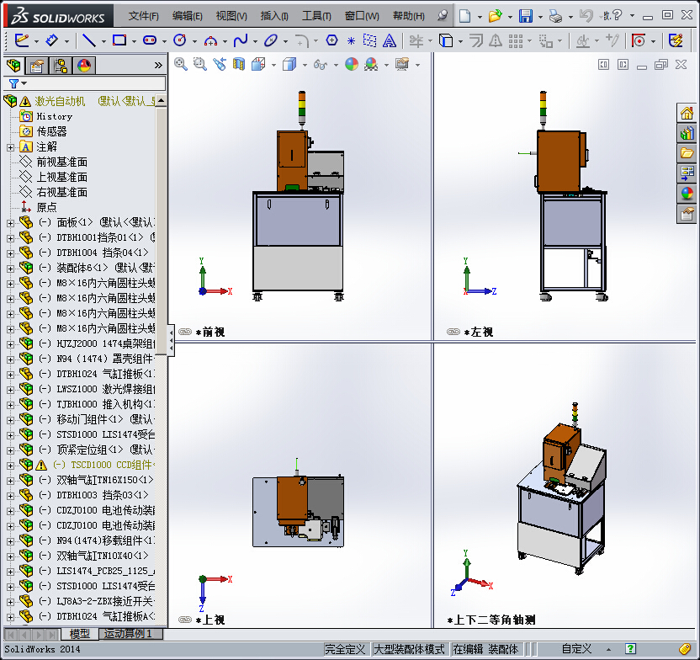
Task: Open 帮助(H) menu
Action: click(409, 16)
